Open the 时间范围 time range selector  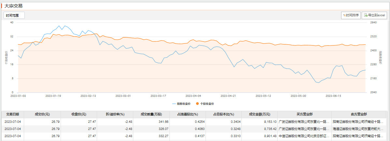coord(14,15)
